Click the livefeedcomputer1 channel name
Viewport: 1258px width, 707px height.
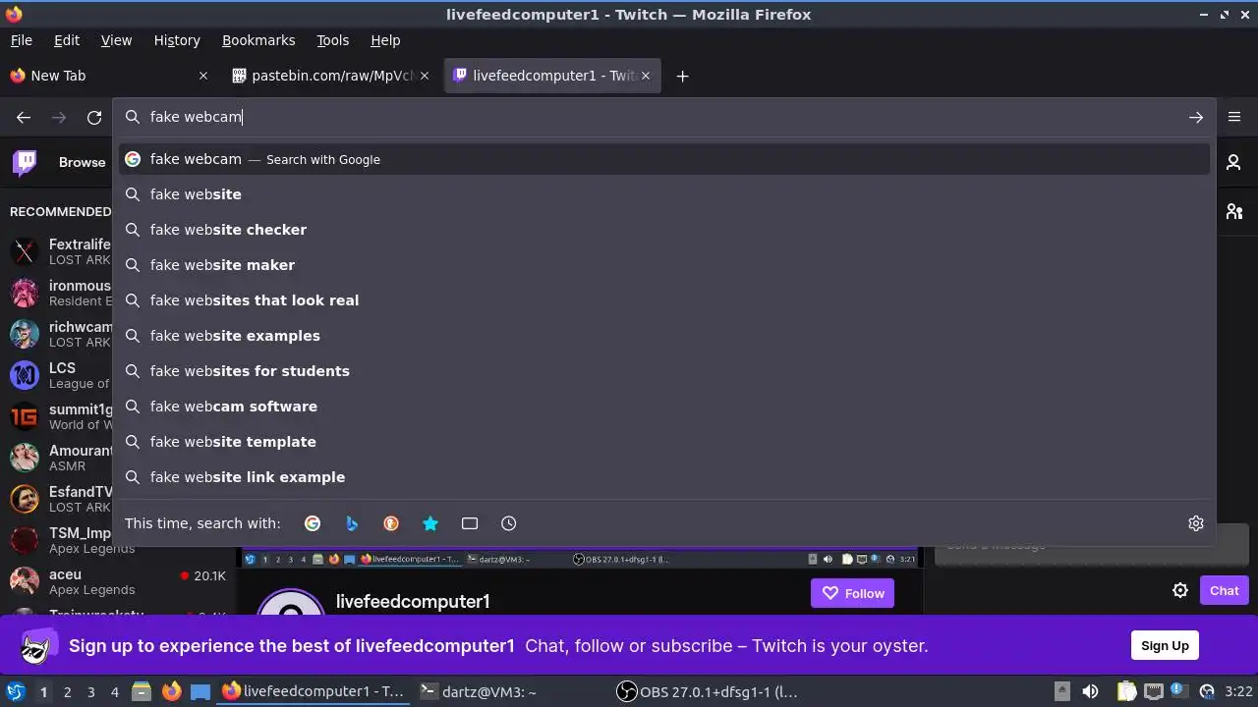point(413,601)
